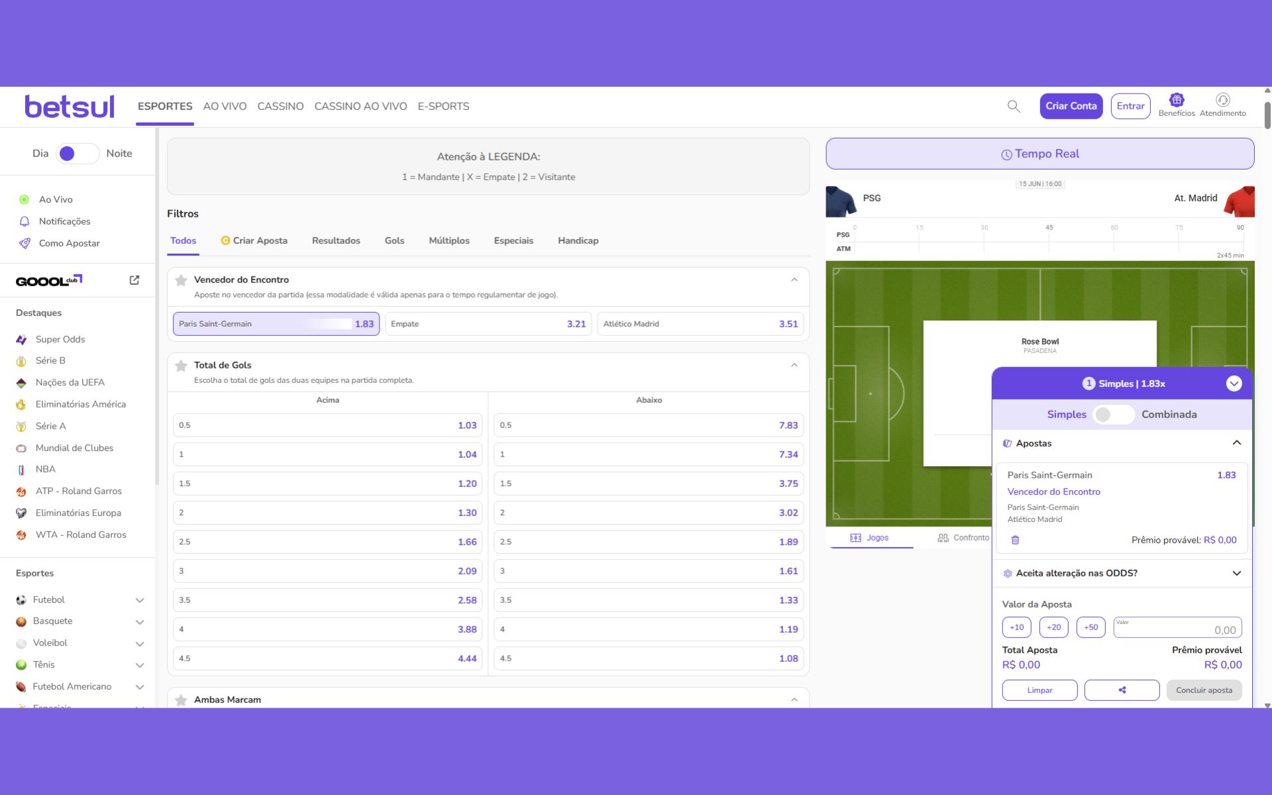Click the share icon button
Viewport: 1272px width, 795px height.
point(1122,690)
